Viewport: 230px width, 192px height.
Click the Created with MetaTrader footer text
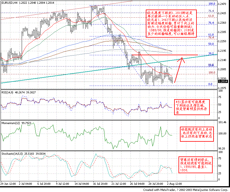[x=186, y=190]
